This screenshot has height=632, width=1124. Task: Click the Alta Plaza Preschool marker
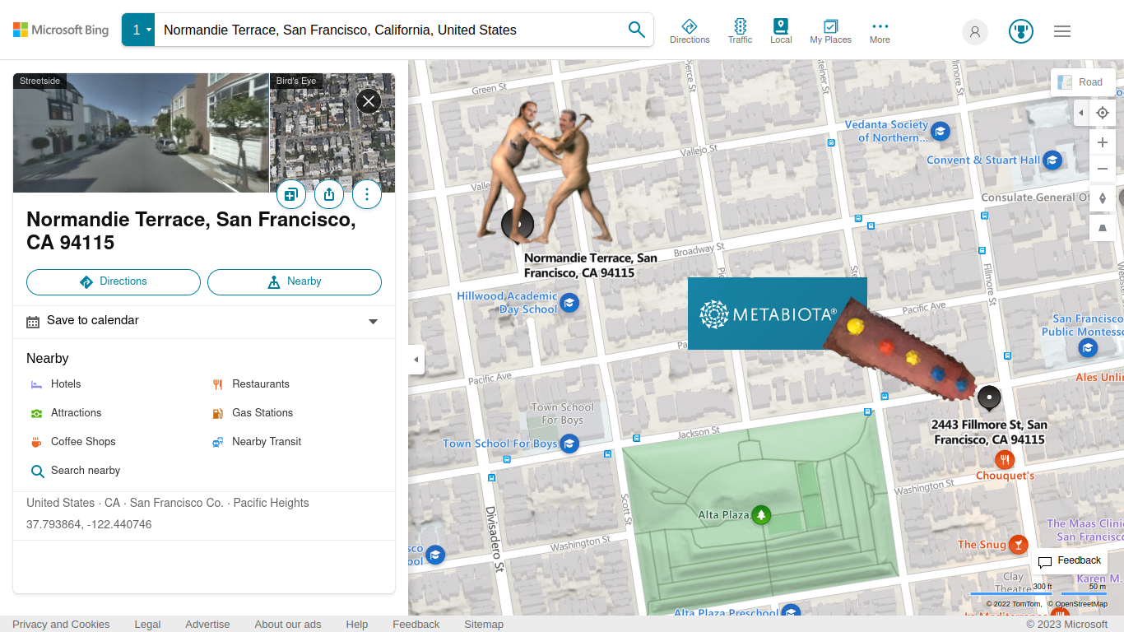pos(791,611)
